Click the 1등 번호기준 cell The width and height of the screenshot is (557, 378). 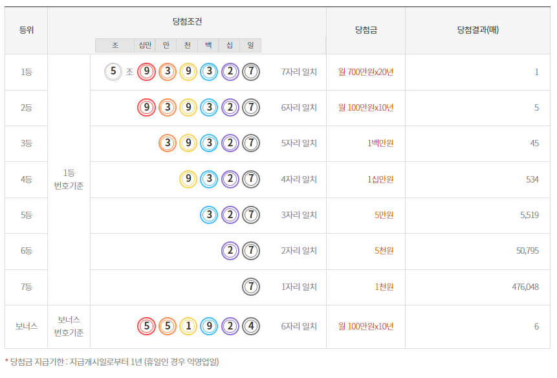click(69, 179)
